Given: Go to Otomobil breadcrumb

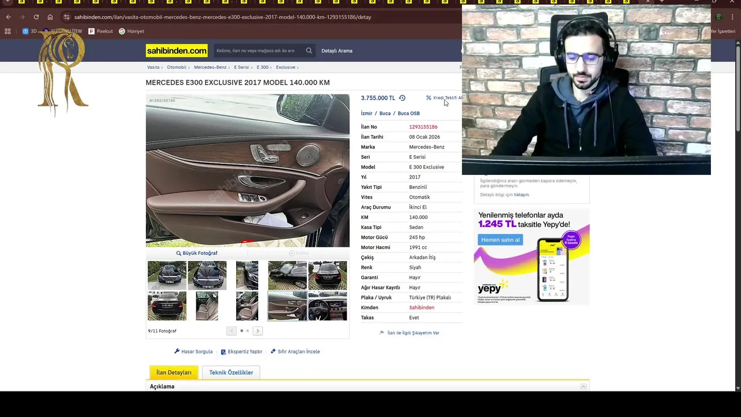Looking at the screenshot, I should [x=177, y=67].
